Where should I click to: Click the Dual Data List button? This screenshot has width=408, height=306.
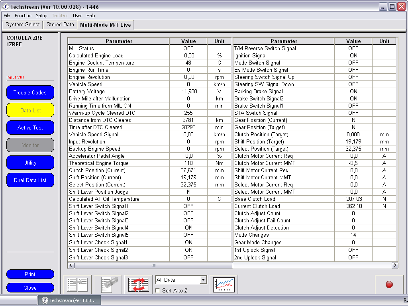click(30, 180)
